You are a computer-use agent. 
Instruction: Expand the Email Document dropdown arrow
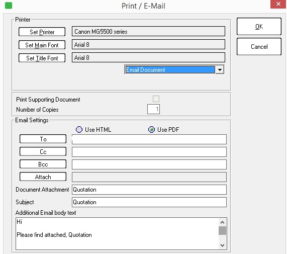220,70
